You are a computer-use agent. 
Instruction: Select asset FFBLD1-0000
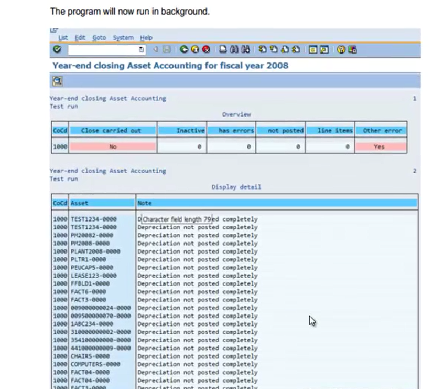[x=90, y=283]
